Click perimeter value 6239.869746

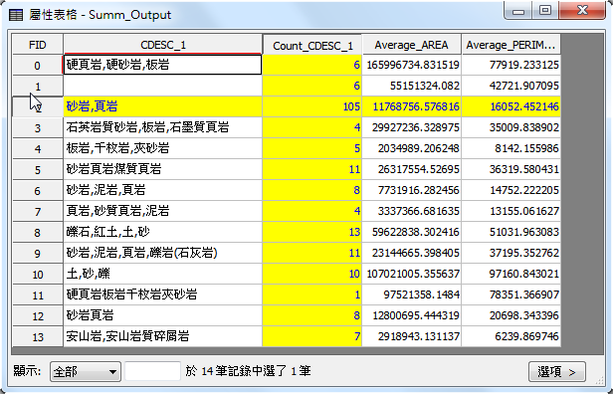click(511, 336)
